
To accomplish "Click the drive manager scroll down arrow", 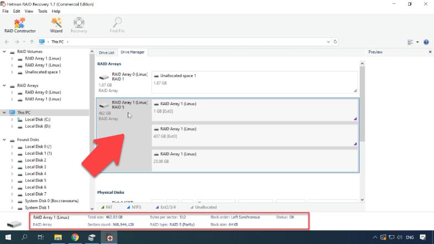I will pos(362,200).
